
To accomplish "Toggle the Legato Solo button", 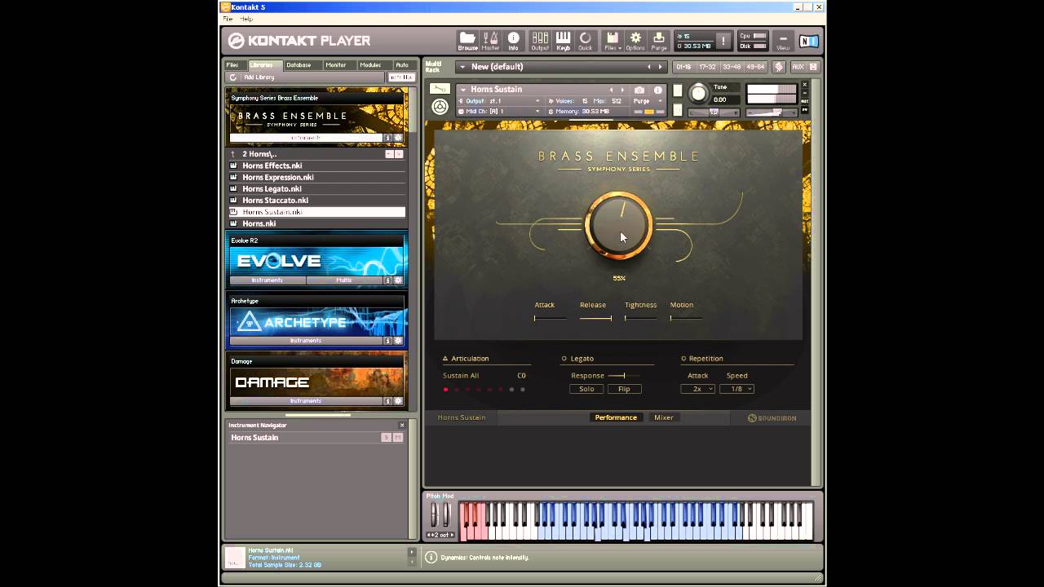I will click(x=586, y=389).
